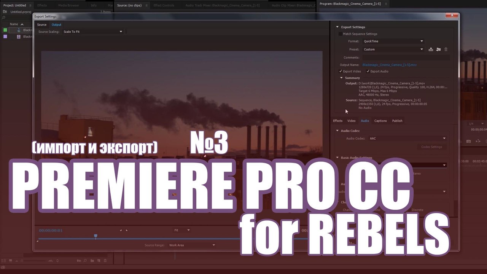Image resolution: width=487 pixels, height=274 pixels.
Task: Select the Project: Untitled panel tab
Action: pyautogui.click(x=14, y=6)
